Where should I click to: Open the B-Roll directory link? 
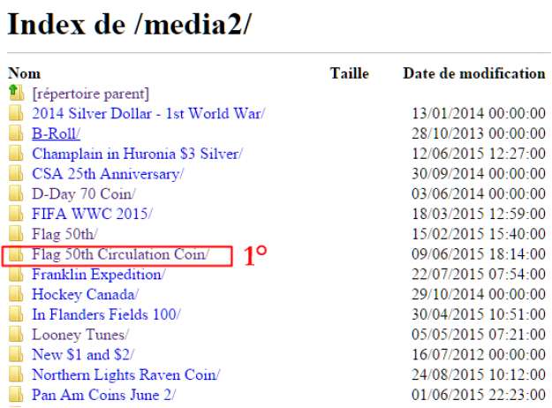tap(56, 133)
